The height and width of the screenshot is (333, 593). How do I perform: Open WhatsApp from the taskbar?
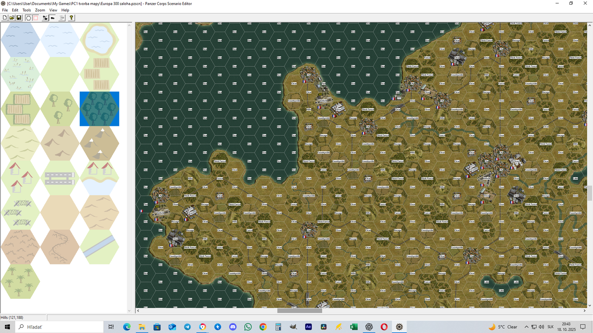click(248, 327)
